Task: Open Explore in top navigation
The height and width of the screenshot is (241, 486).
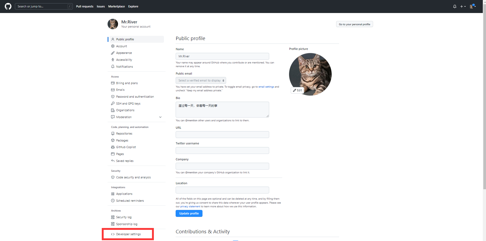Action: [x=133, y=6]
